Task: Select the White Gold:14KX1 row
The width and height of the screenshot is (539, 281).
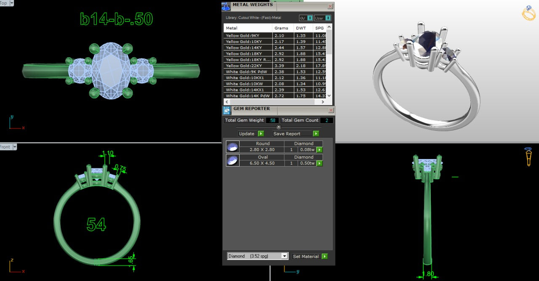Action: point(275,90)
